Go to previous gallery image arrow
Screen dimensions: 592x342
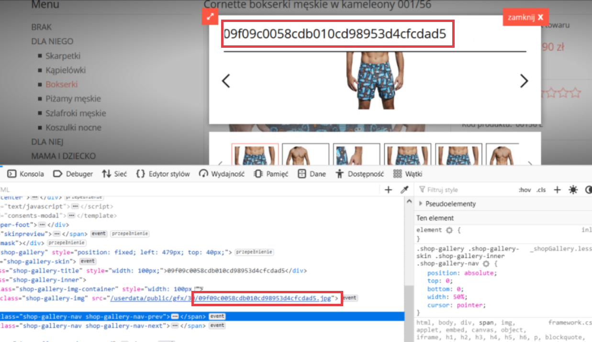coord(226,81)
